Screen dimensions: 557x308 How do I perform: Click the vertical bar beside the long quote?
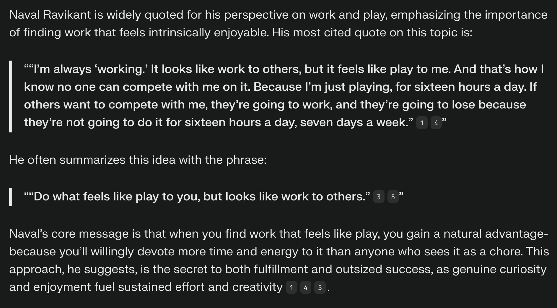[x=11, y=96]
